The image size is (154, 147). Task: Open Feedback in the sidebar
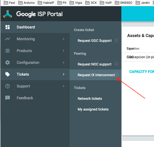click(35, 98)
